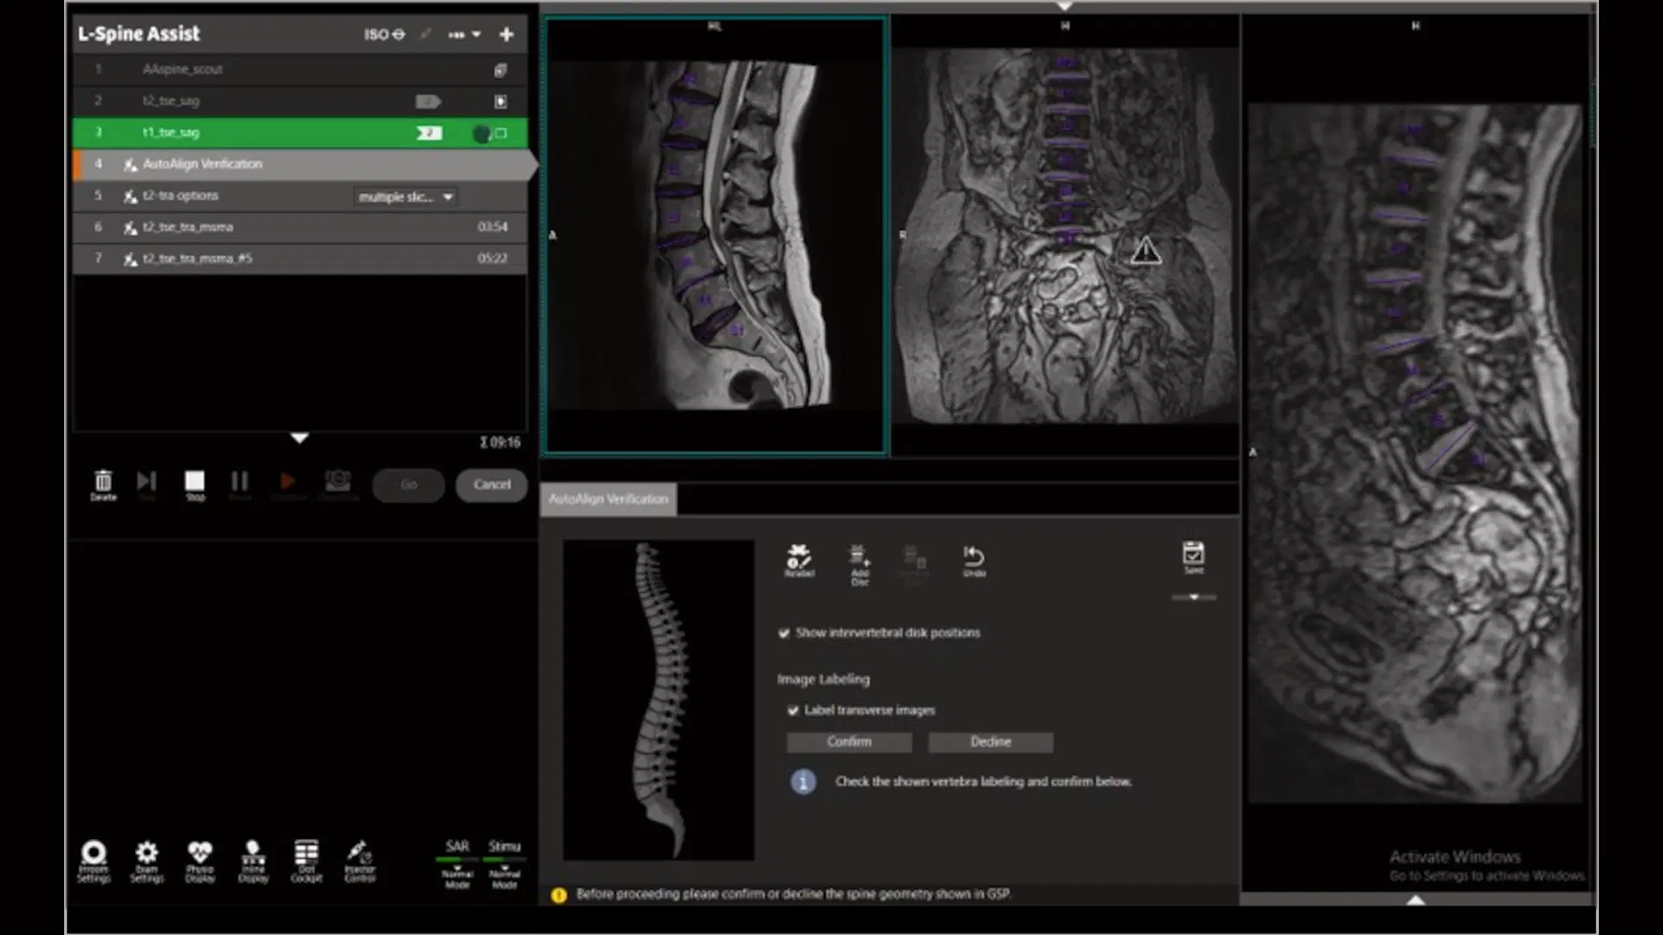Undo the last vertebra labeling change
The height and width of the screenshot is (935, 1663).
point(974,558)
